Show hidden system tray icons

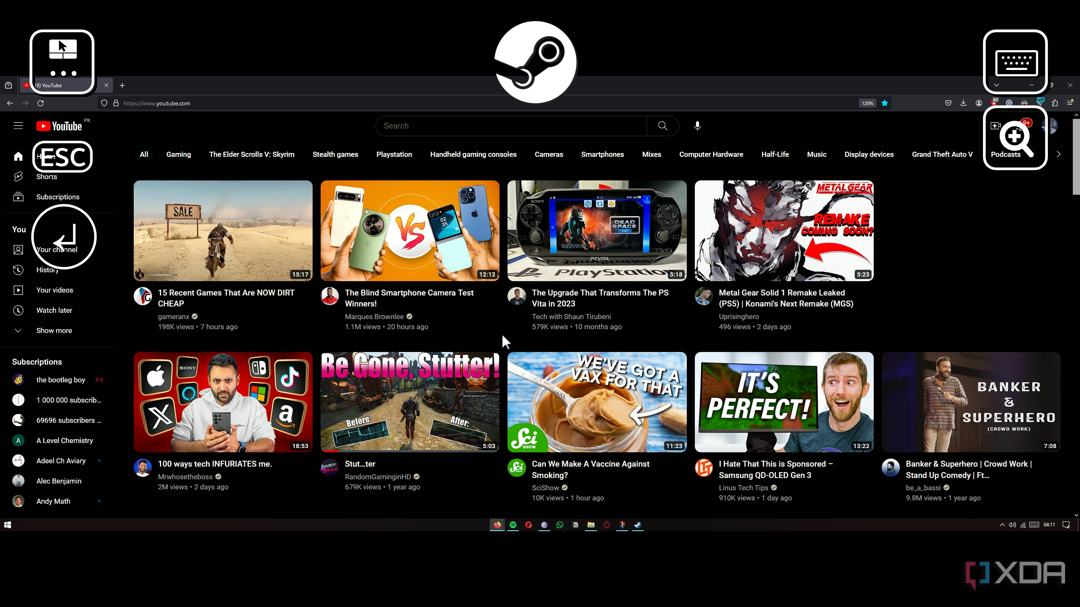(1002, 525)
